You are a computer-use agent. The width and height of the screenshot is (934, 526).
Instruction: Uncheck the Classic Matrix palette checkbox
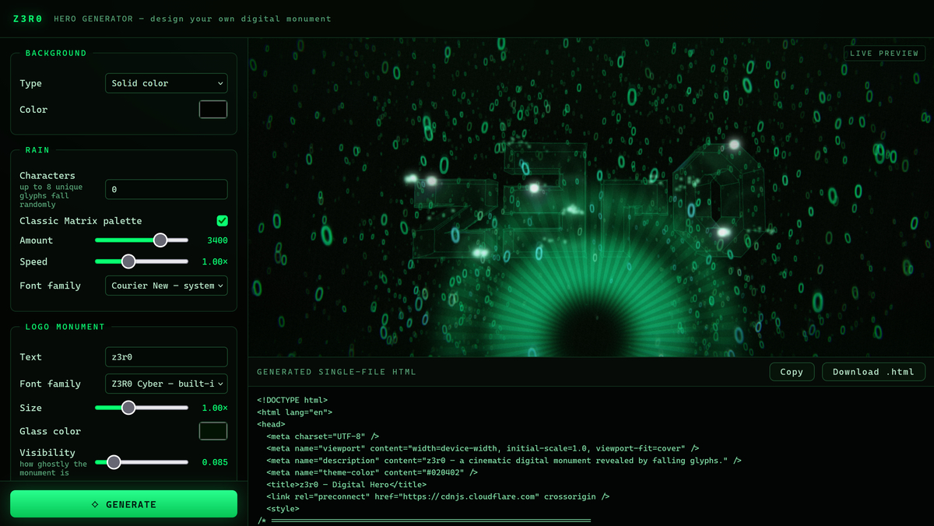223,221
